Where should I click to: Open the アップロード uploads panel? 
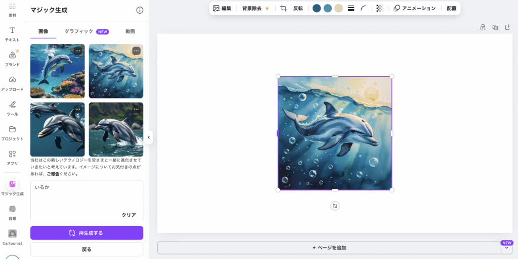[12, 84]
